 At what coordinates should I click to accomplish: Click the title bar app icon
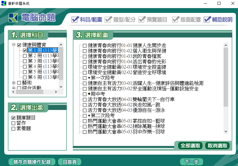point(4,3)
